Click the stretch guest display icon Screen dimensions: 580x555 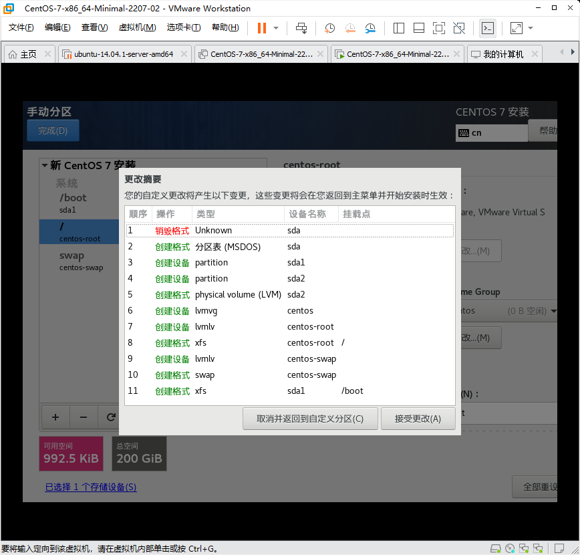(516, 28)
